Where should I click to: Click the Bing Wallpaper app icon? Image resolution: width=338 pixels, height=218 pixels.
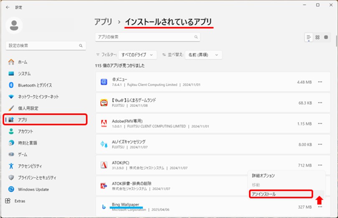point(104,207)
